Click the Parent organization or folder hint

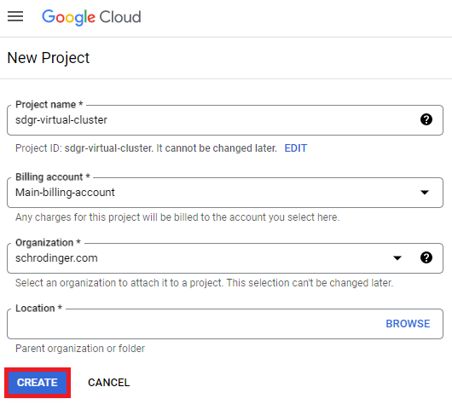point(80,349)
